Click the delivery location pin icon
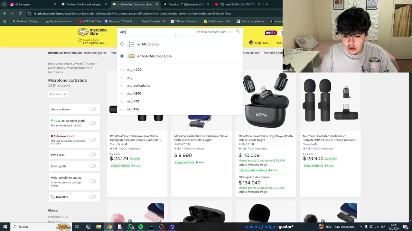Viewport: 412px width, 231px height. [x=80, y=40]
